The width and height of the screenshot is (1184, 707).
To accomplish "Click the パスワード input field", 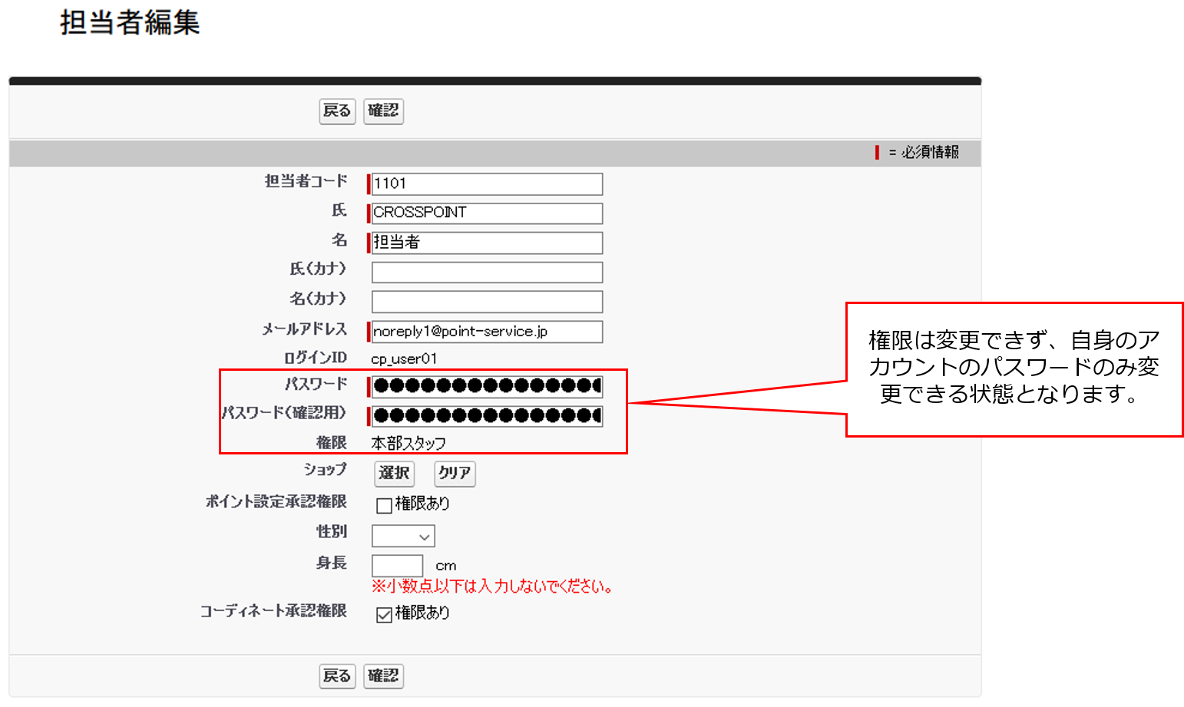I will (x=487, y=386).
